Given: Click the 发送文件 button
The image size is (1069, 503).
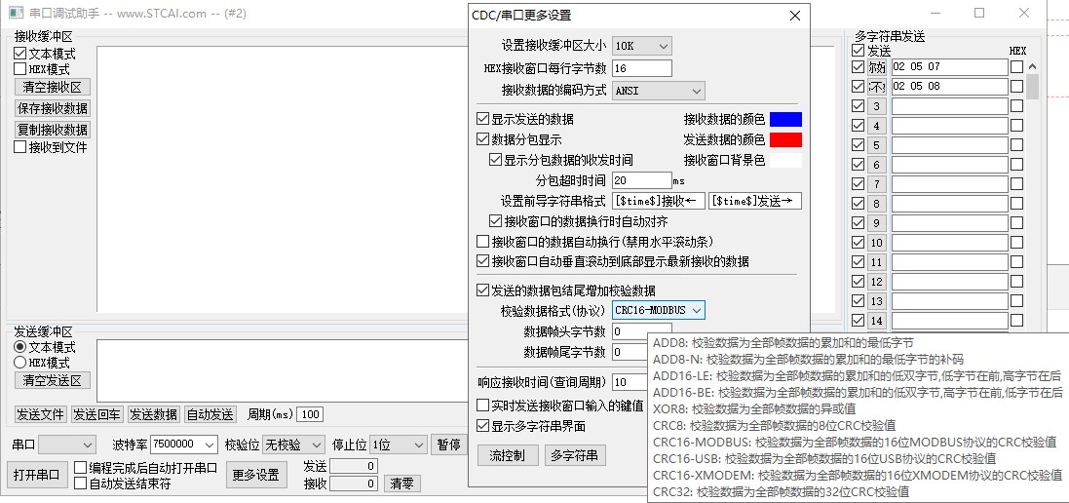Looking at the screenshot, I should coord(40,414).
